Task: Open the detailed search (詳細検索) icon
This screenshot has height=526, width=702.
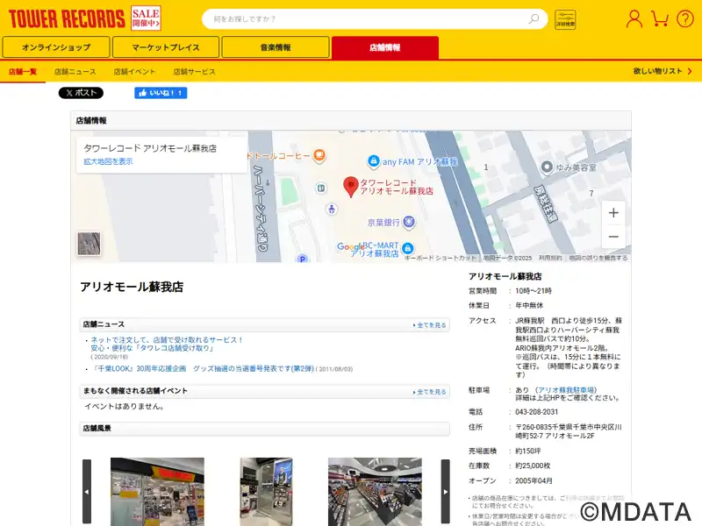Action: [x=565, y=19]
